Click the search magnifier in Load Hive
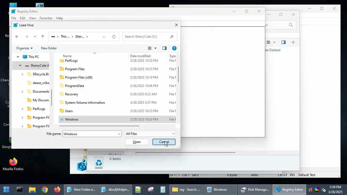Viewport: 347px width, 195px height. (172, 37)
